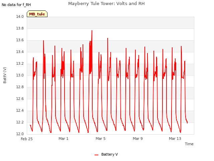Click the 13.2 y-axis tick label
Screen dimensions: 214x161
tap(20, 63)
